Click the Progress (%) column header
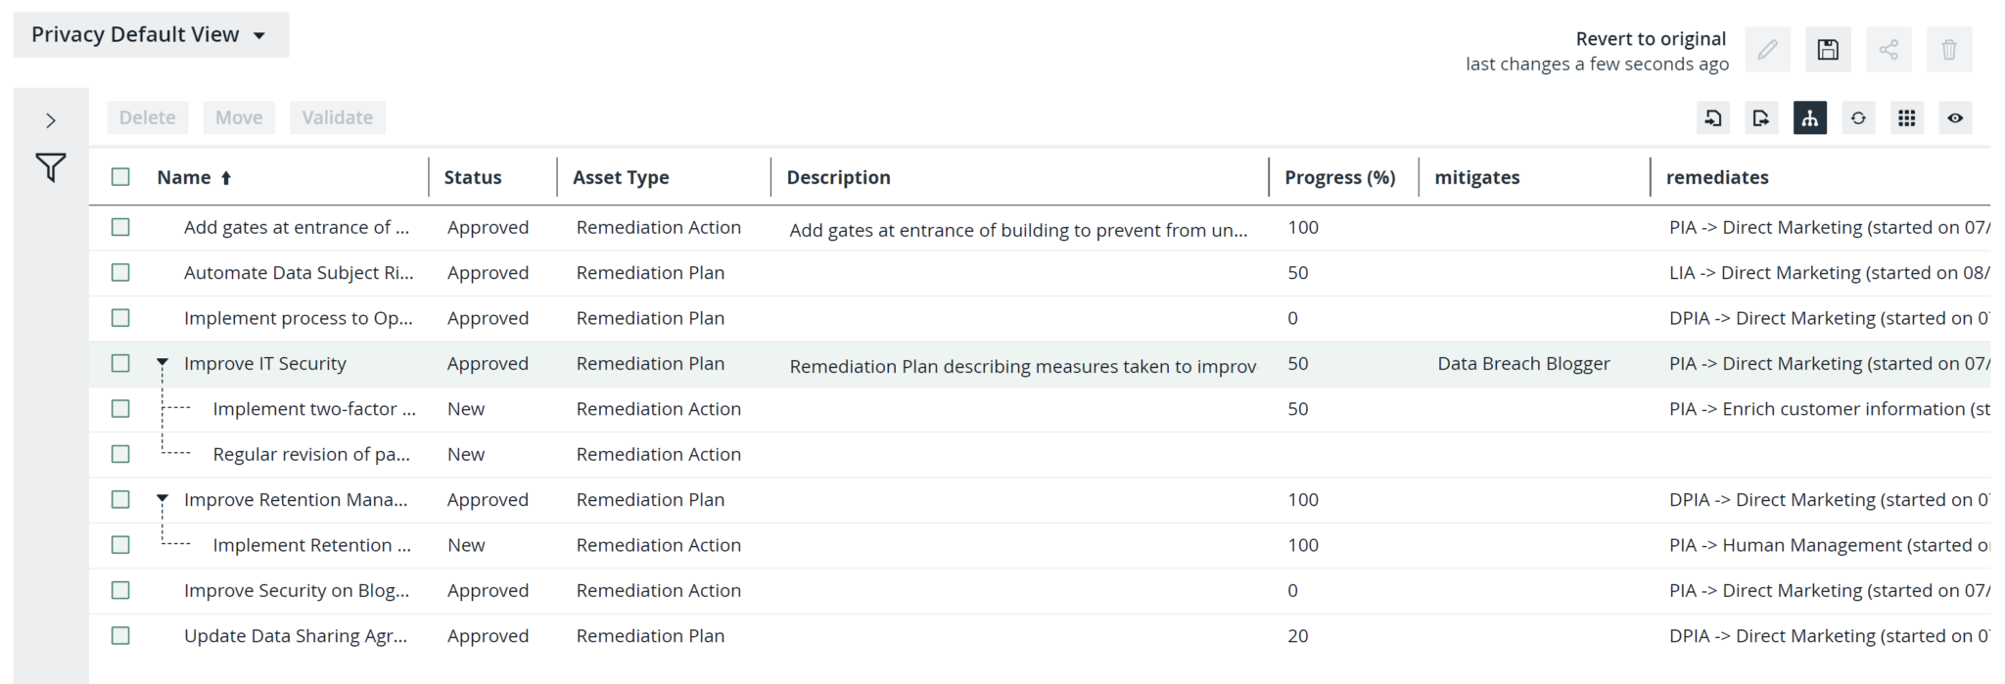Viewport: 2005px width, 684px height. [x=1339, y=177]
